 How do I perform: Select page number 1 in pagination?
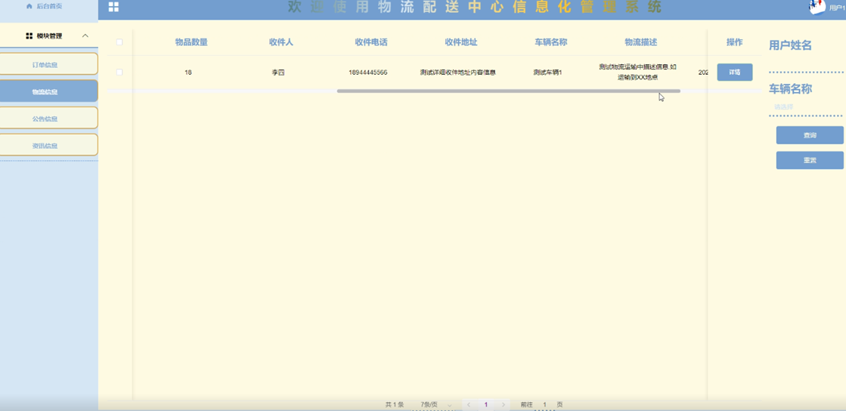click(486, 404)
